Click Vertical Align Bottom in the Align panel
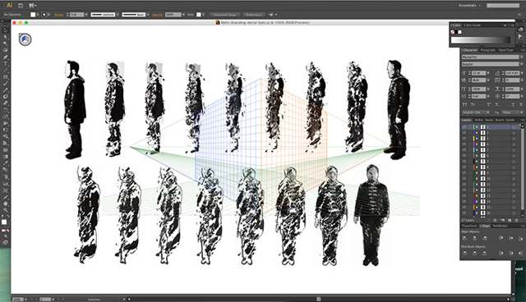 click(x=521, y=238)
